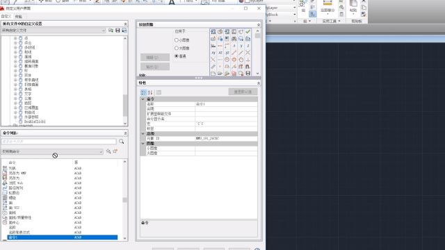Click the magnifier search icon in command list

(122, 141)
